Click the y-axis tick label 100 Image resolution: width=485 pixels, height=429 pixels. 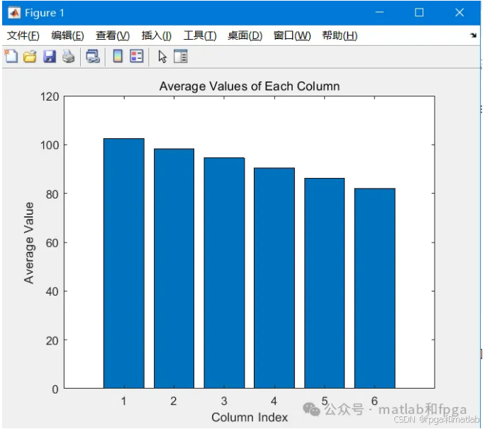50,145
